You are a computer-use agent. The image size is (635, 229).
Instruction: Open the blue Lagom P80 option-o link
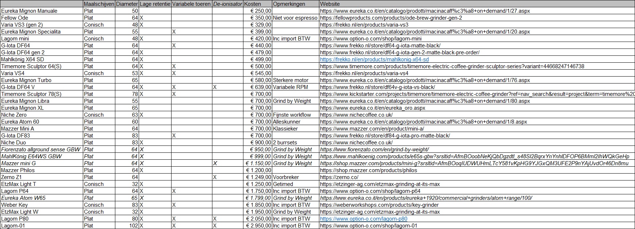363,219
